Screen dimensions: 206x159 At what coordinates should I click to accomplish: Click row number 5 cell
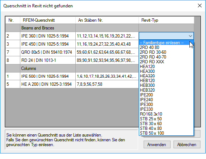pos(13,84)
